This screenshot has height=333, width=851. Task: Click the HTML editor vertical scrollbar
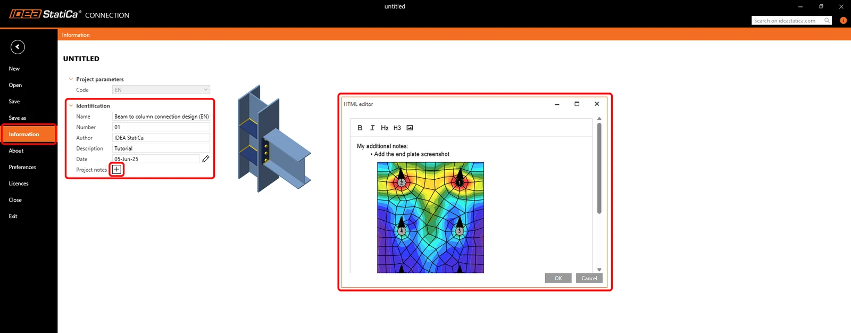coord(599,168)
